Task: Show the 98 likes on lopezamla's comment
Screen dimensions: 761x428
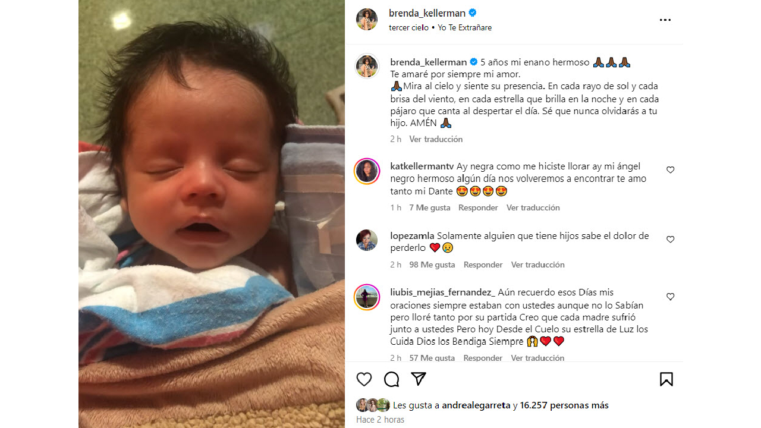Action: (x=432, y=265)
